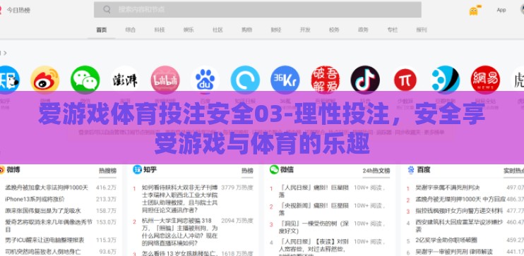Select the 首页 tab
This screenshot has height=256, width=524.
102,30
